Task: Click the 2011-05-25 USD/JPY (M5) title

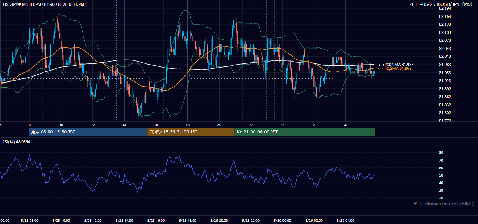Action: pyautogui.click(x=441, y=4)
